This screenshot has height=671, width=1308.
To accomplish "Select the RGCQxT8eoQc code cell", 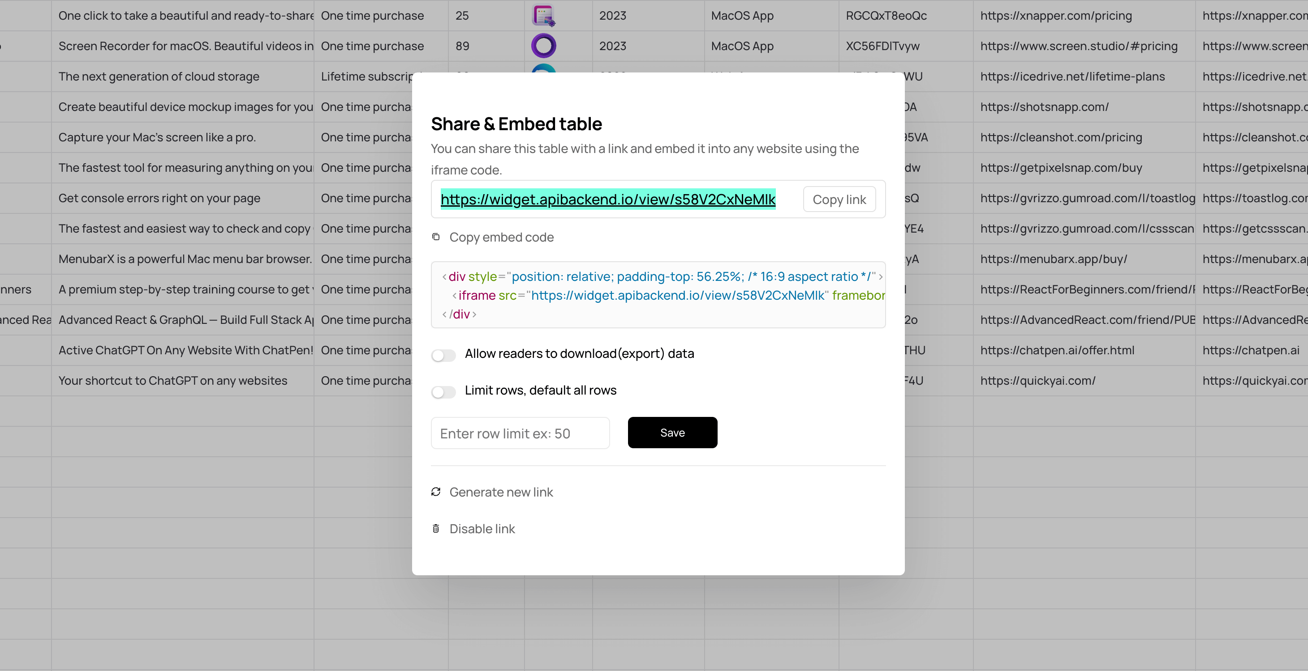I will click(906, 16).
